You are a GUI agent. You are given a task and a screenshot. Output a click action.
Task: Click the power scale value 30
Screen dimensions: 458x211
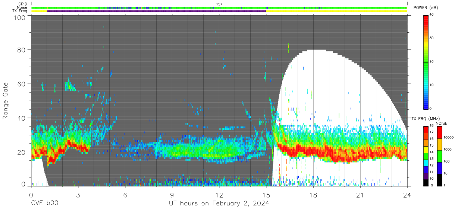[432, 38]
